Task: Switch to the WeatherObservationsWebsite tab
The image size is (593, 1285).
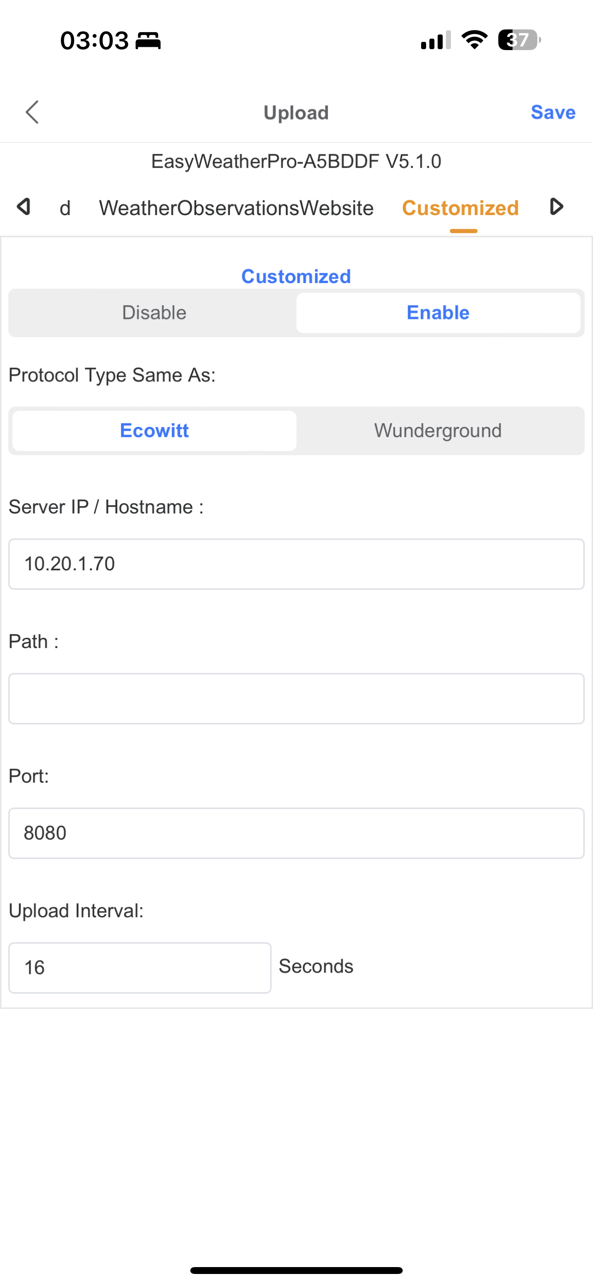Action: (x=236, y=208)
